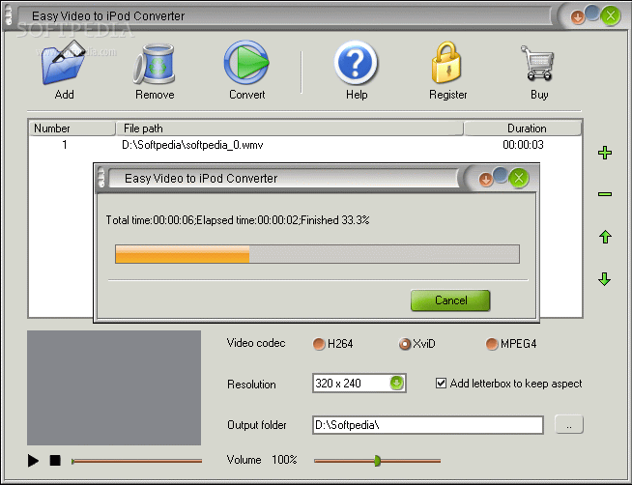Play the preview video
Image resolution: width=632 pixels, height=485 pixels.
33,460
